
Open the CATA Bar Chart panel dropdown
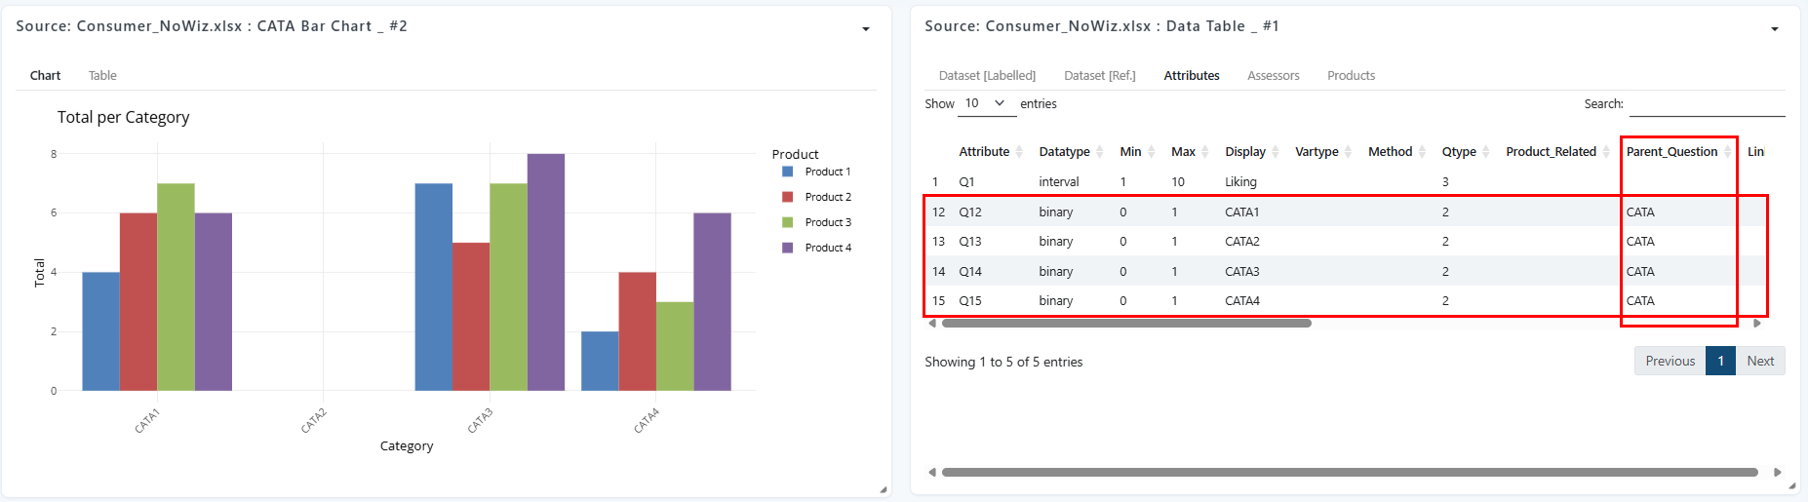tap(865, 29)
